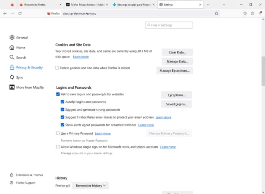This screenshot has height=194, width=265.
Task: Click the logins Exceptions button
Action: coord(177,95)
